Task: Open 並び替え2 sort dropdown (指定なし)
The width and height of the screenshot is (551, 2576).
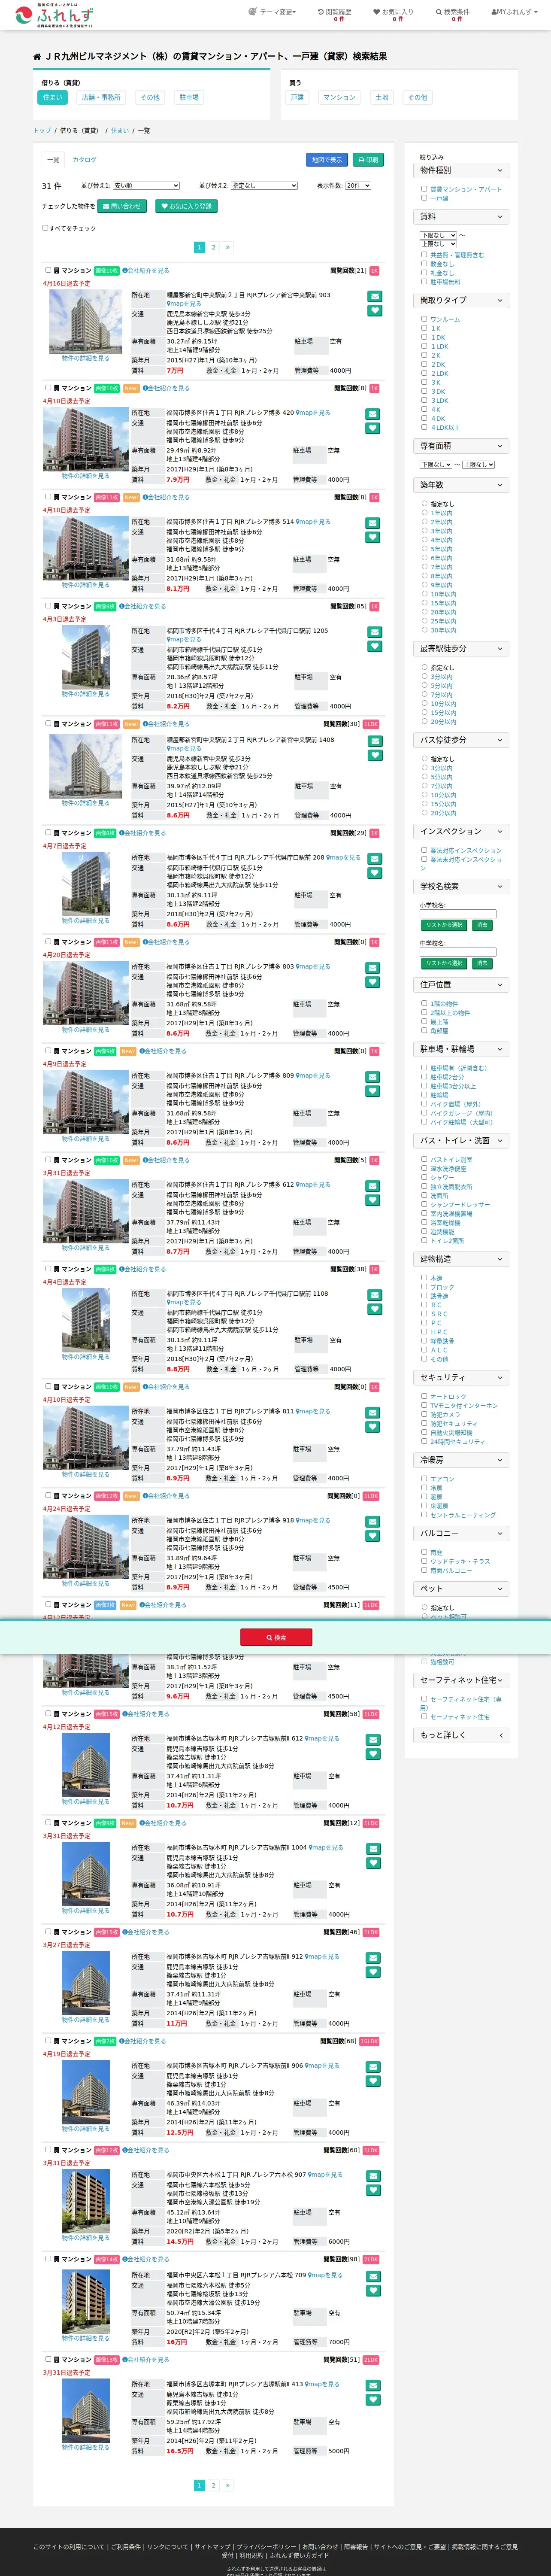Action: click(x=264, y=186)
